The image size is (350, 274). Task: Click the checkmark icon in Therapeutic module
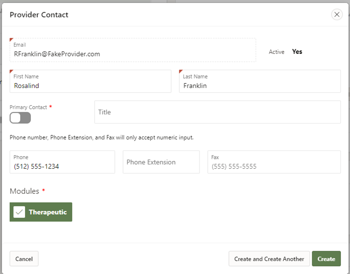click(x=19, y=212)
